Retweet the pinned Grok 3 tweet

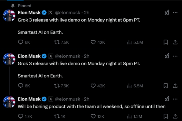(x=56, y=42)
